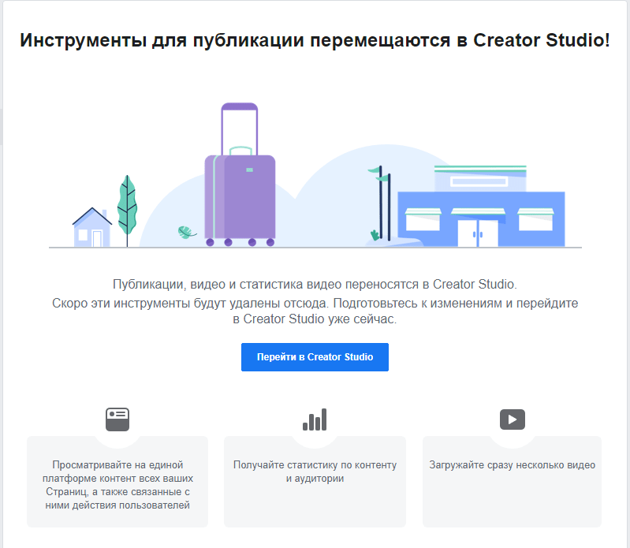
Task: Click text "Загружайте сразу несколько видео"
Action: 513,465
